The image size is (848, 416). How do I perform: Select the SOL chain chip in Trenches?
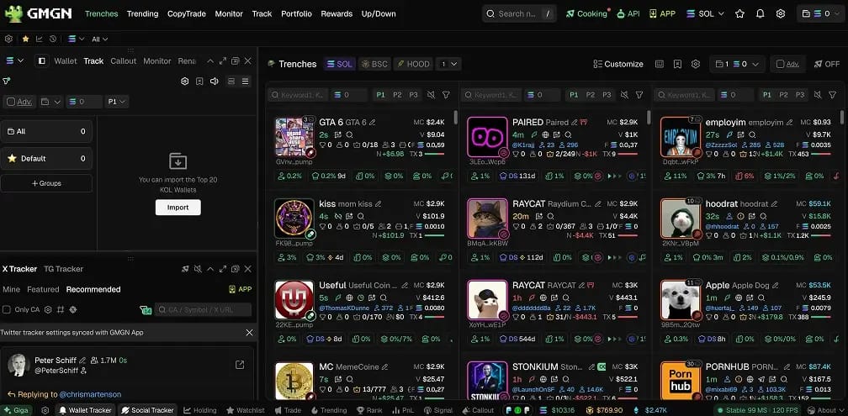[340, 64]
